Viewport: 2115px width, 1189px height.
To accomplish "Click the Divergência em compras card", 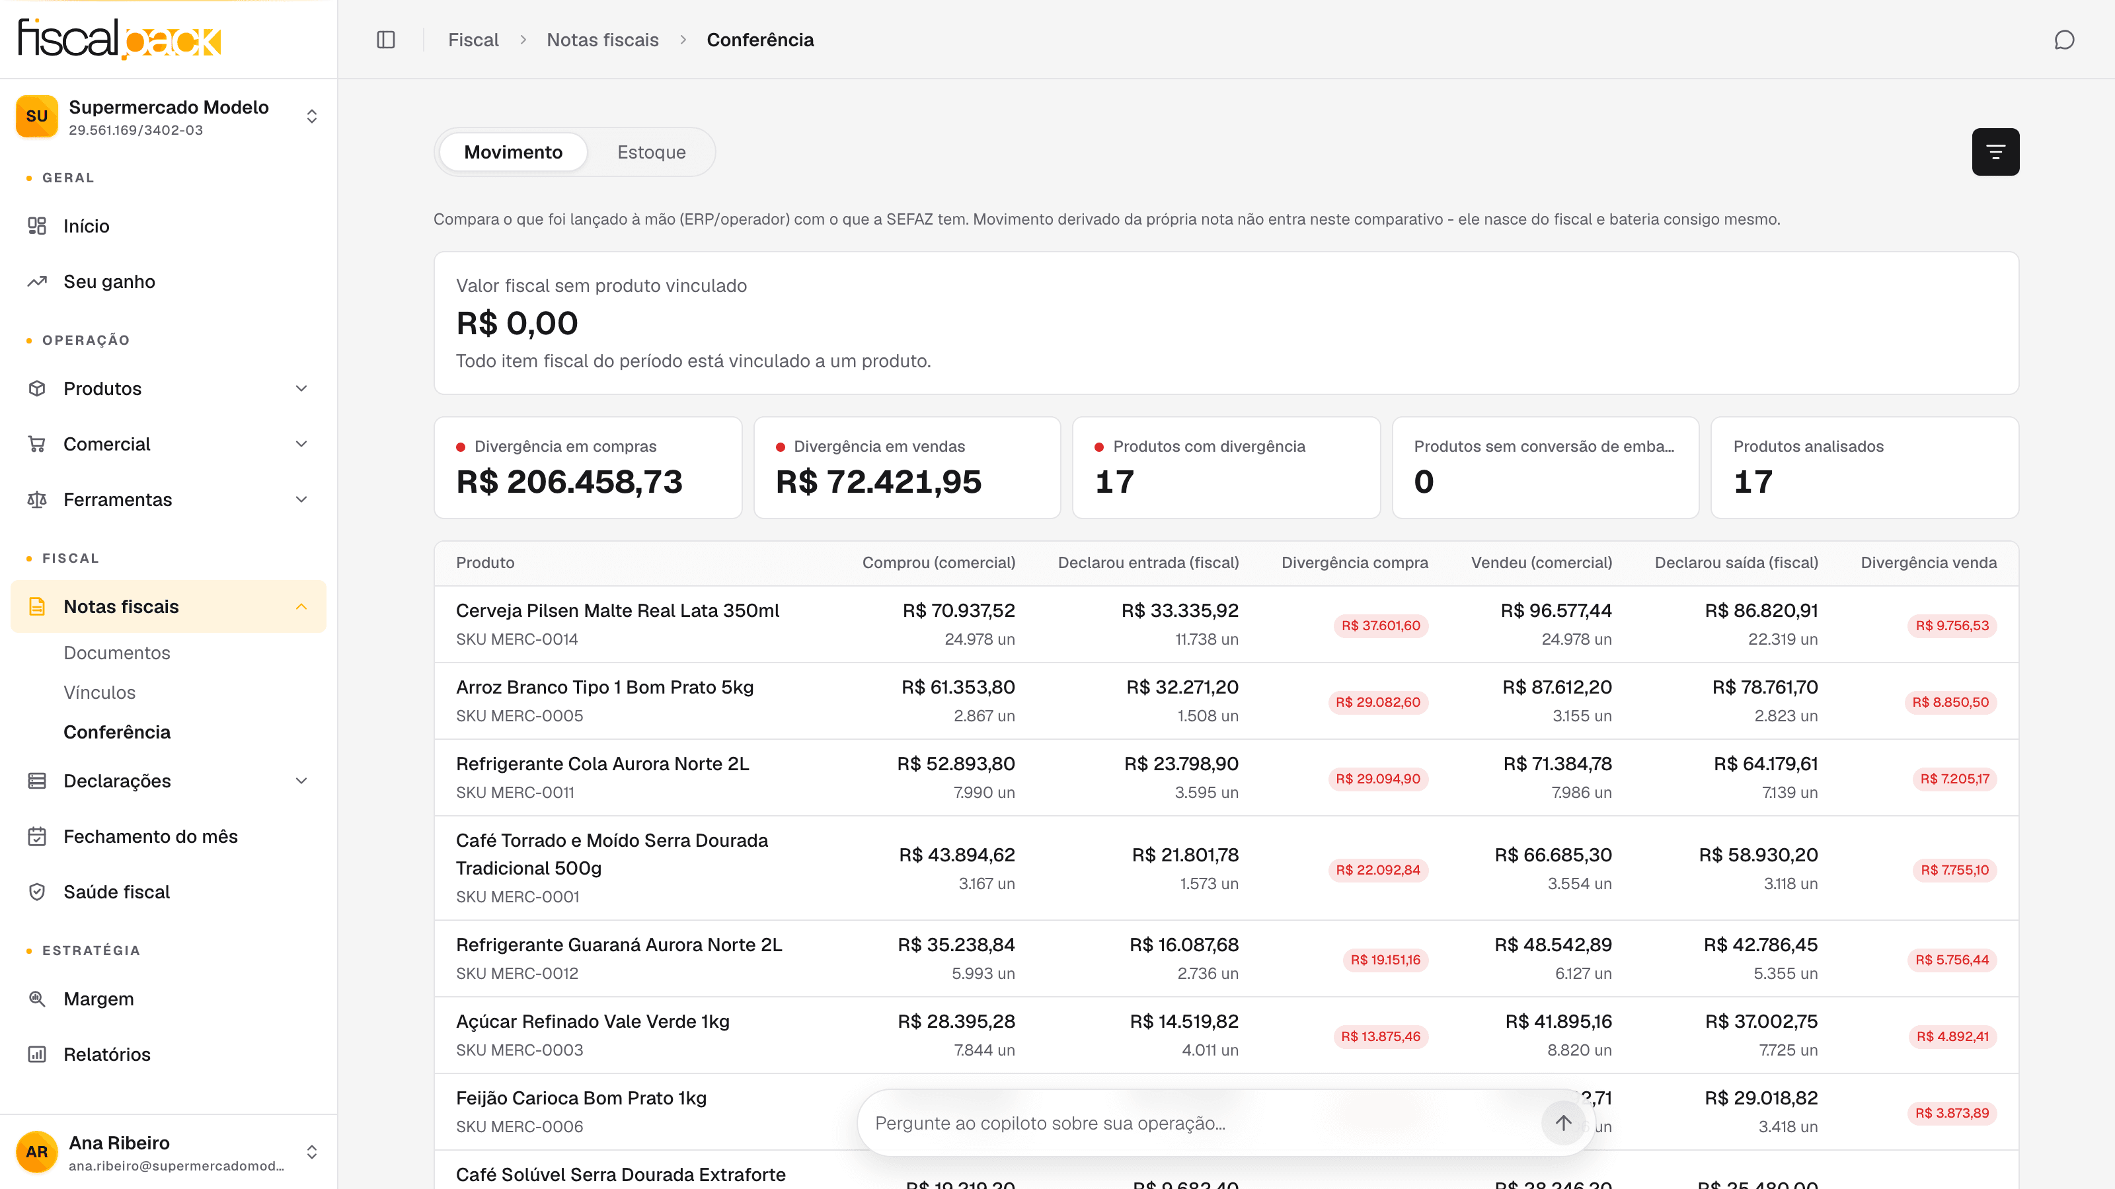I will pyautogui.click(x=588, y=468).
